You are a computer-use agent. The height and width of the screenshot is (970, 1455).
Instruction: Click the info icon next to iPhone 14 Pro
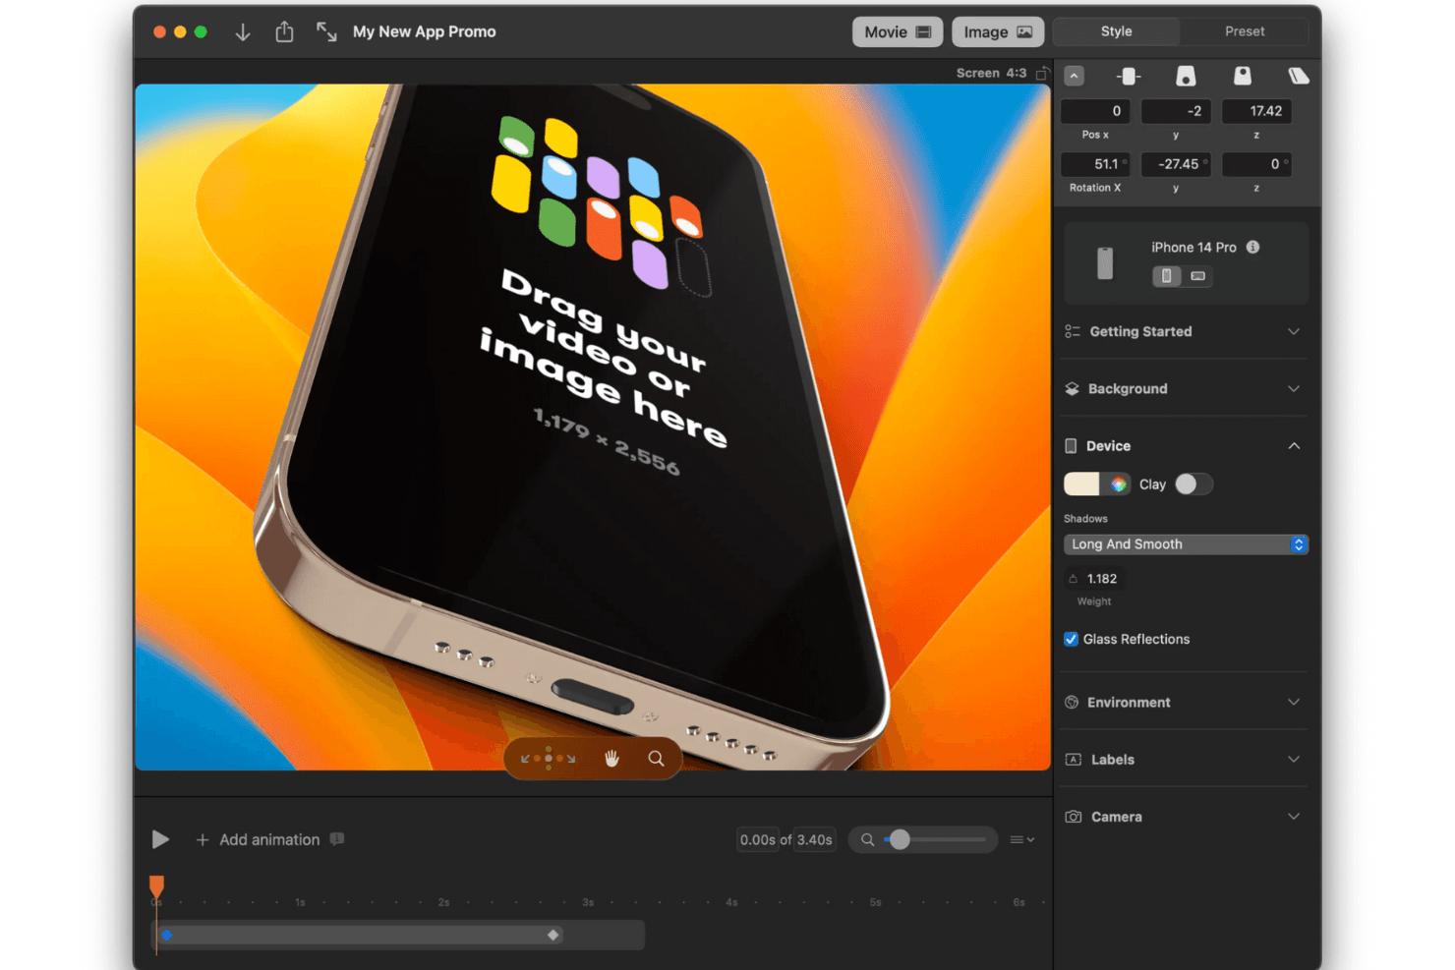[1252, 247]
